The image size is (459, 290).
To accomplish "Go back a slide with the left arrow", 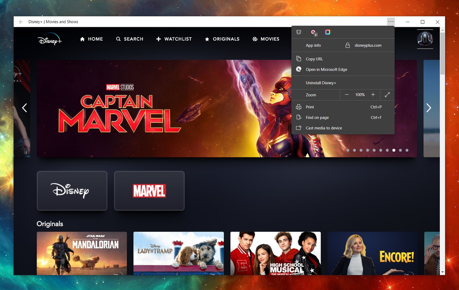I will coord(24,108).
